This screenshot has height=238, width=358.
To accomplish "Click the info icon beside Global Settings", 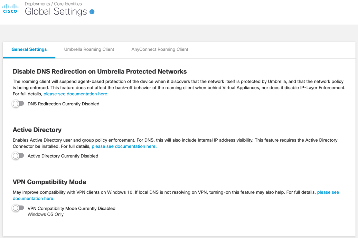I will [92, 12].
